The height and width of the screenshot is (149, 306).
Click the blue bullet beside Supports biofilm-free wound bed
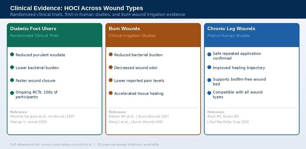tap(209, 80)
